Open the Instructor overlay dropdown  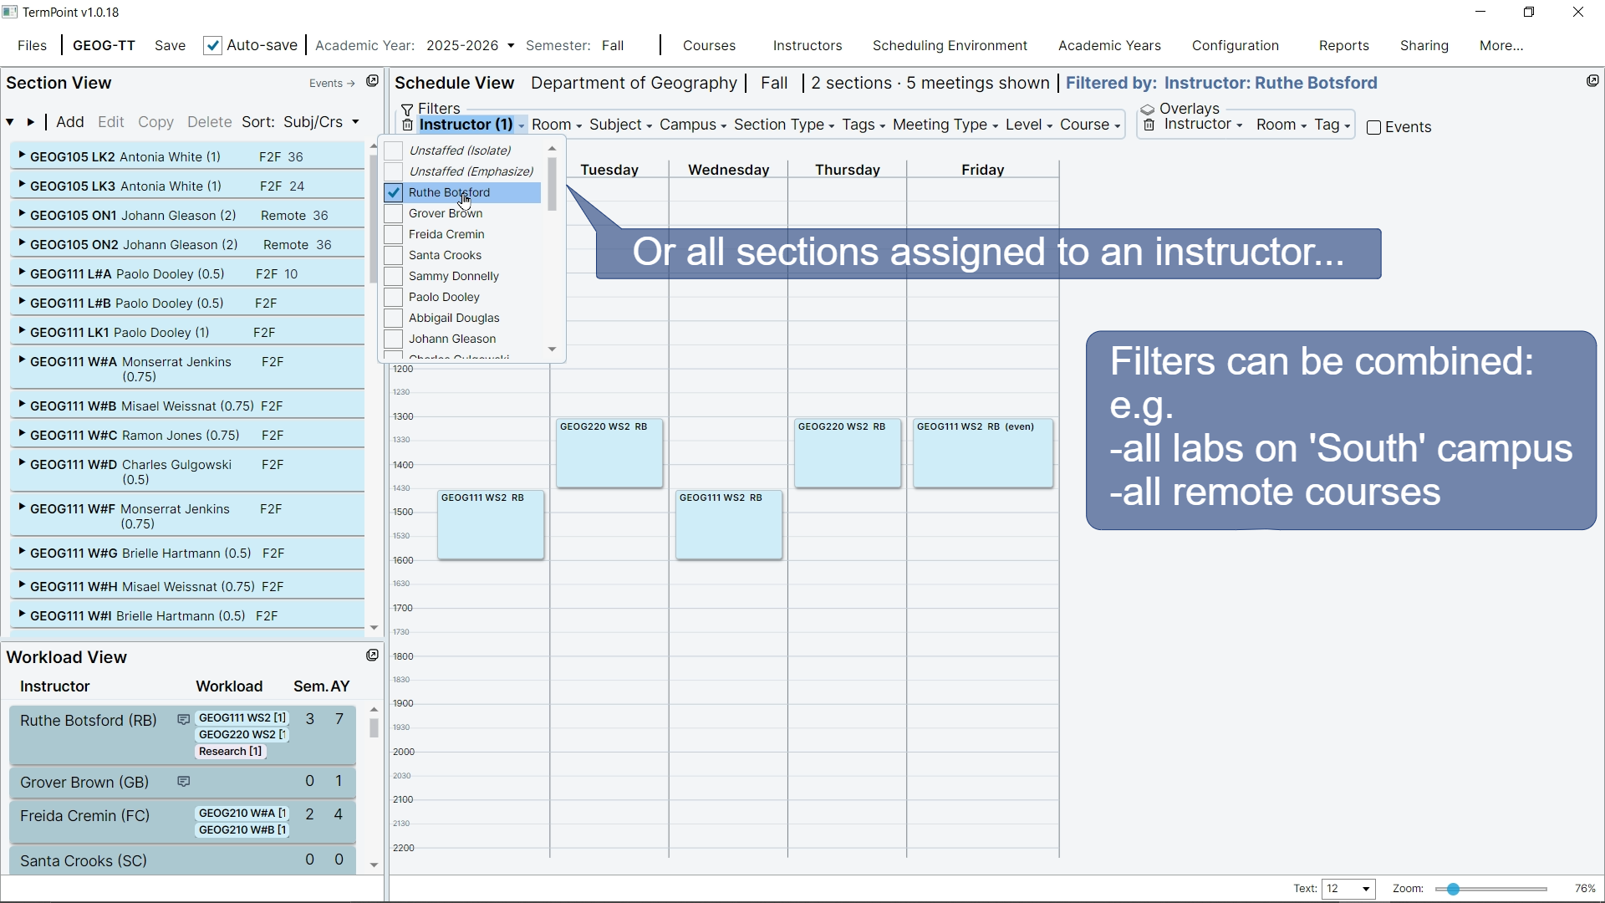1203,125
